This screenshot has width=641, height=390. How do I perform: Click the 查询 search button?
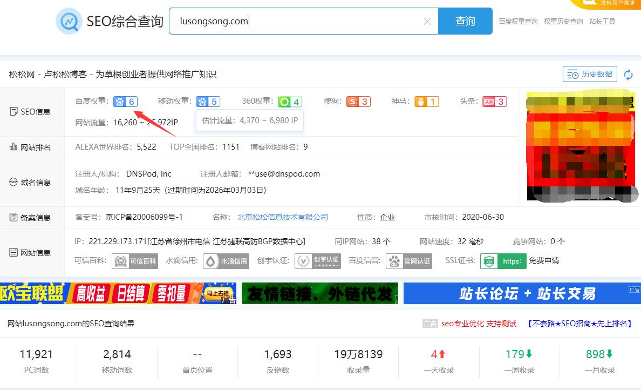465,21
